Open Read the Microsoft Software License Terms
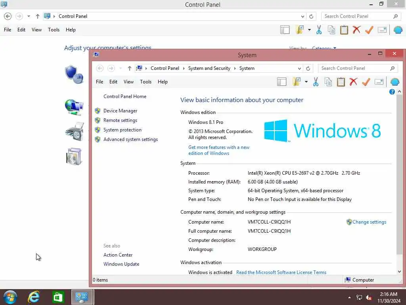Viewport: 406px width, 305px height. coord(281,272)
